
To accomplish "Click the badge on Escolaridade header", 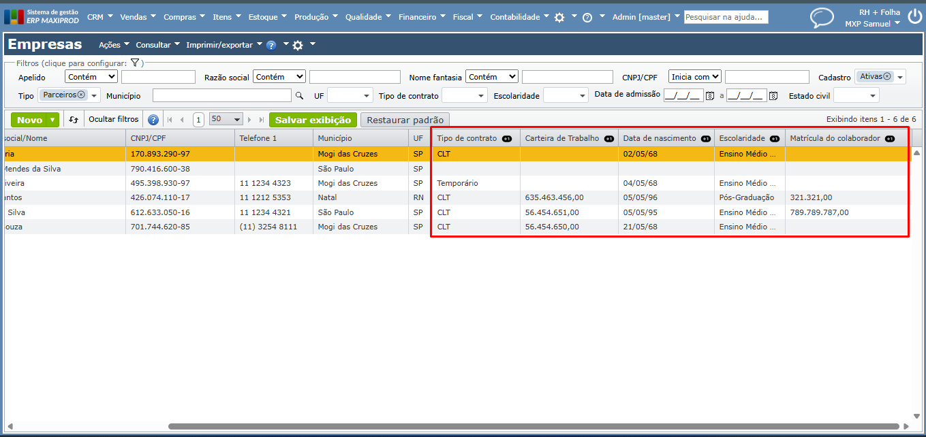I will [x=774, y=139].
